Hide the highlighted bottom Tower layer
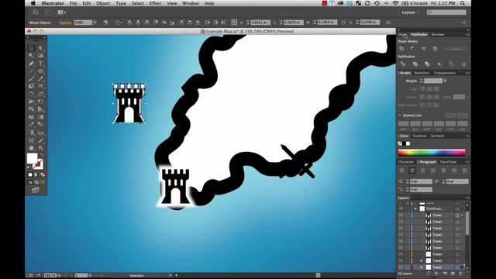Screen dimensions: 496x279 [x=401, y=267]
